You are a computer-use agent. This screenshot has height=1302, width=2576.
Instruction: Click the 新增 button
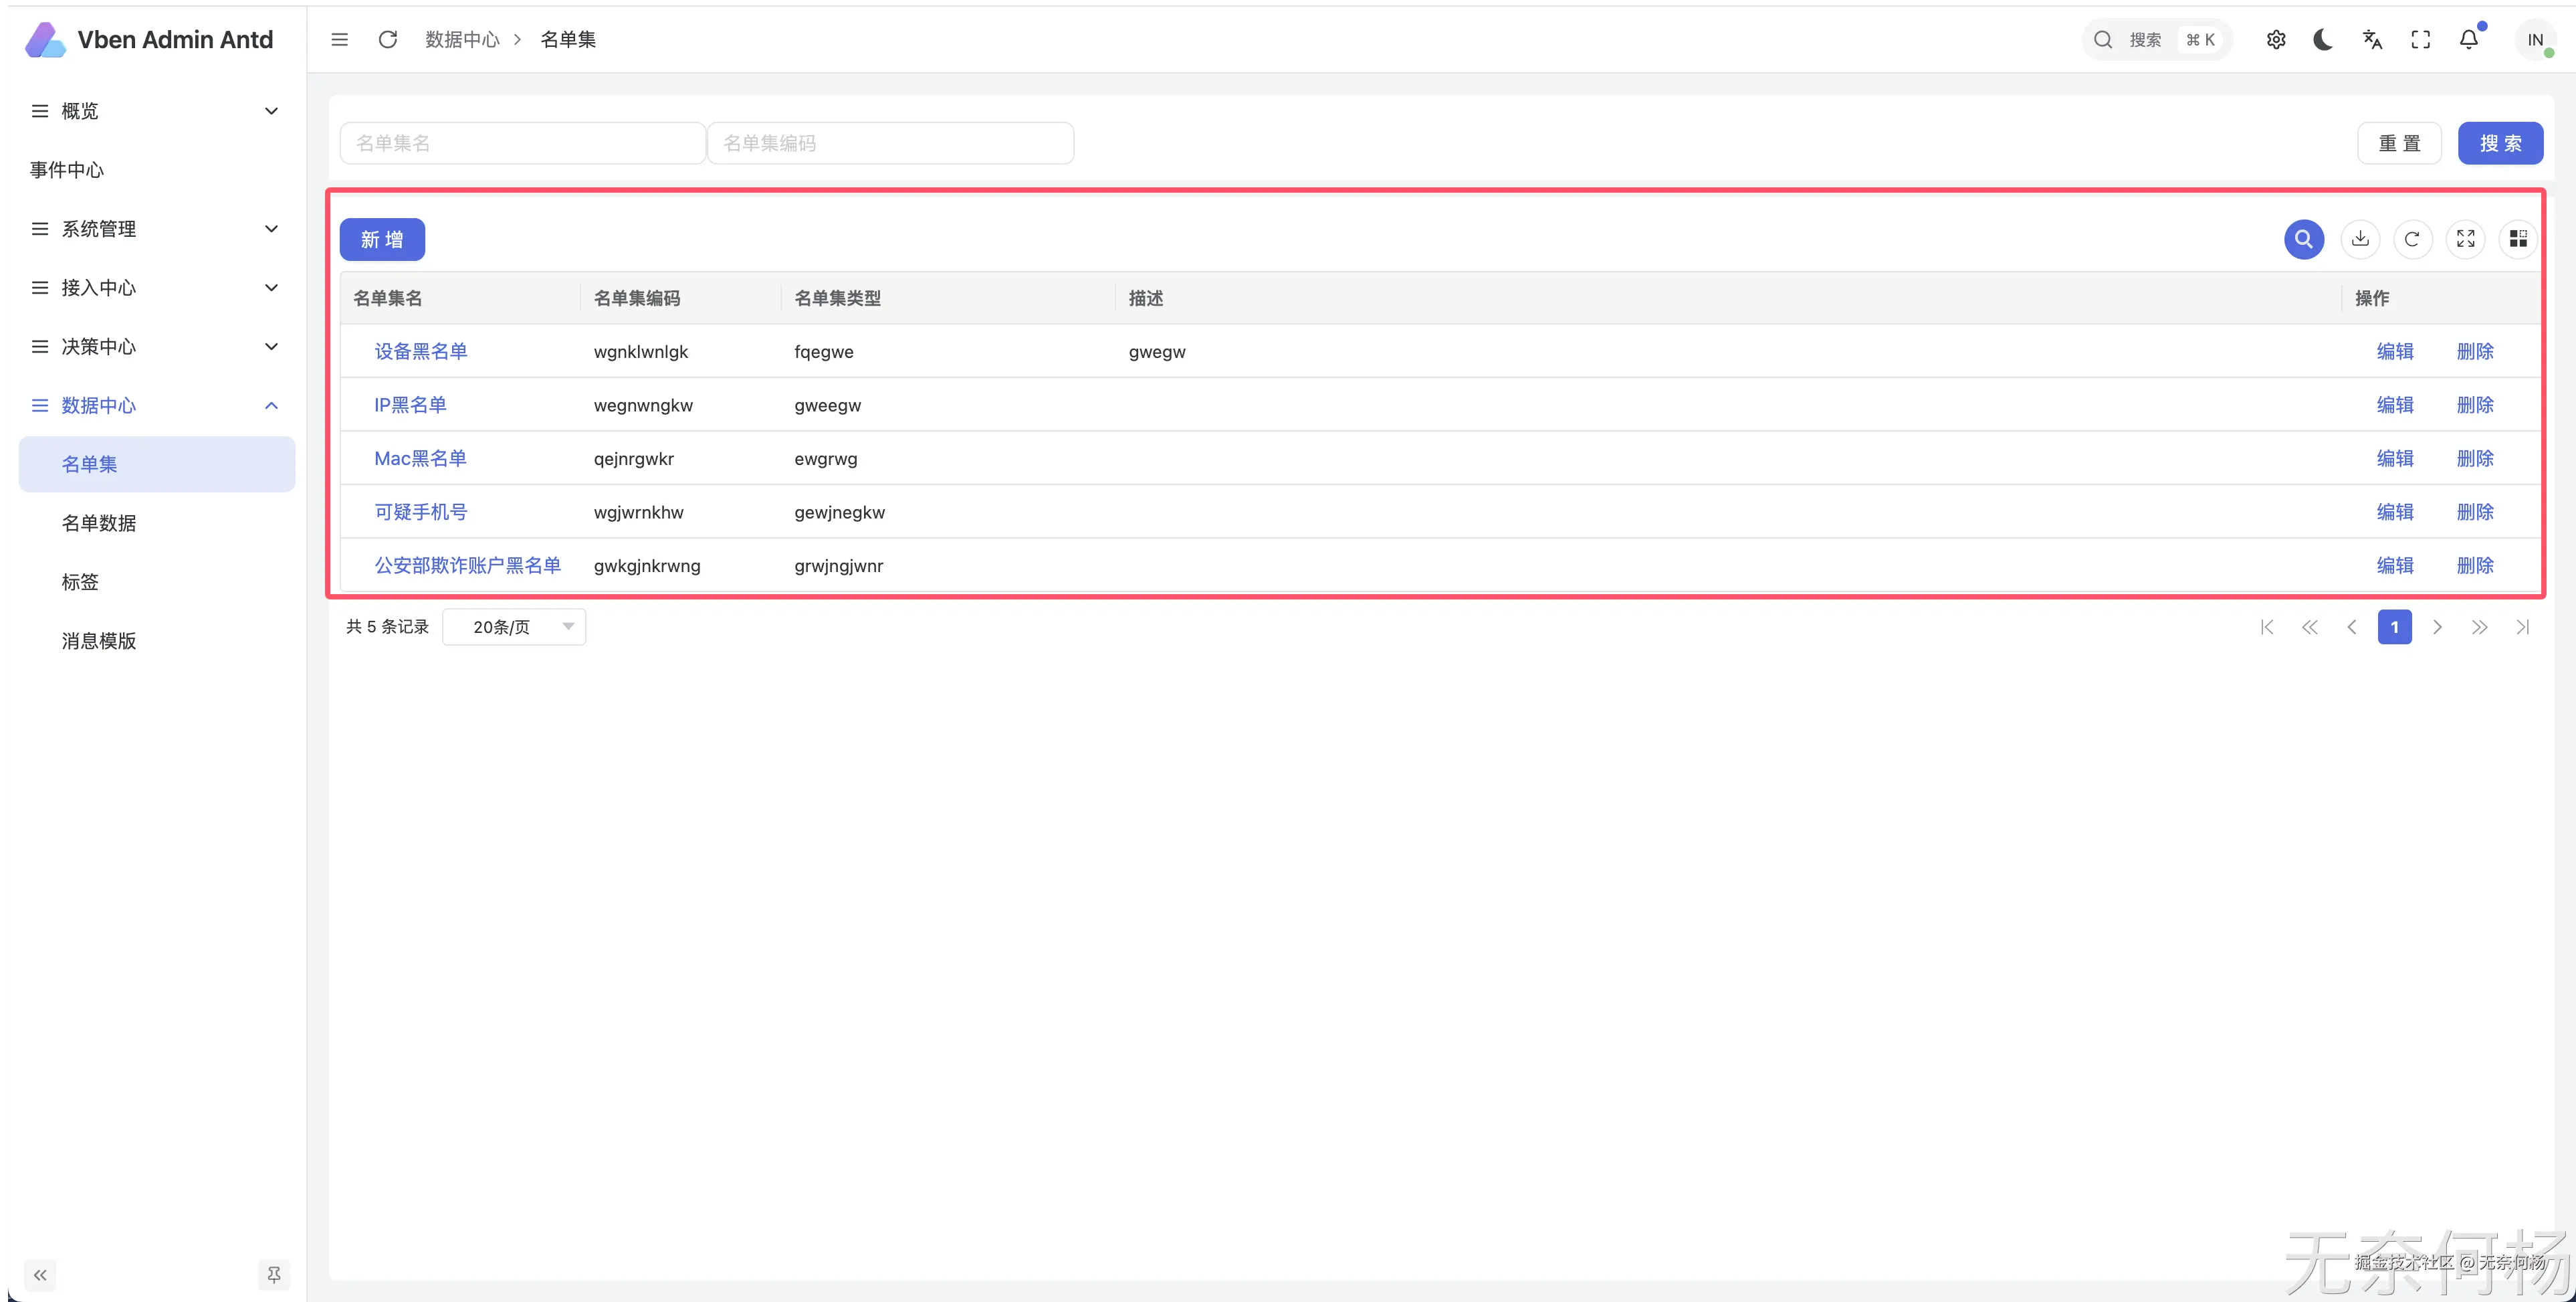tap(382, 239)
